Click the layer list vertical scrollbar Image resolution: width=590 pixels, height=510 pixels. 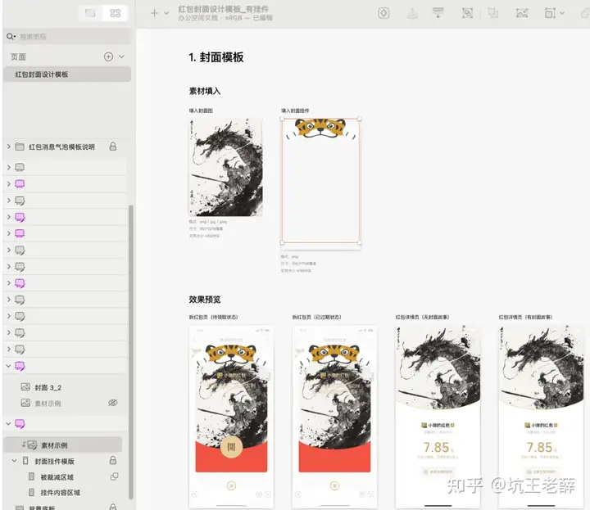click(x=130, y=352)
